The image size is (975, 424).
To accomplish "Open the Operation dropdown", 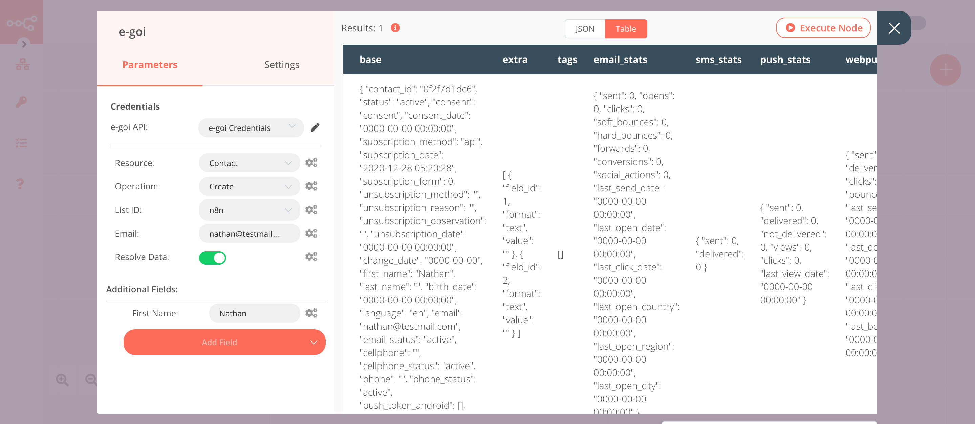I will (247, 186).
